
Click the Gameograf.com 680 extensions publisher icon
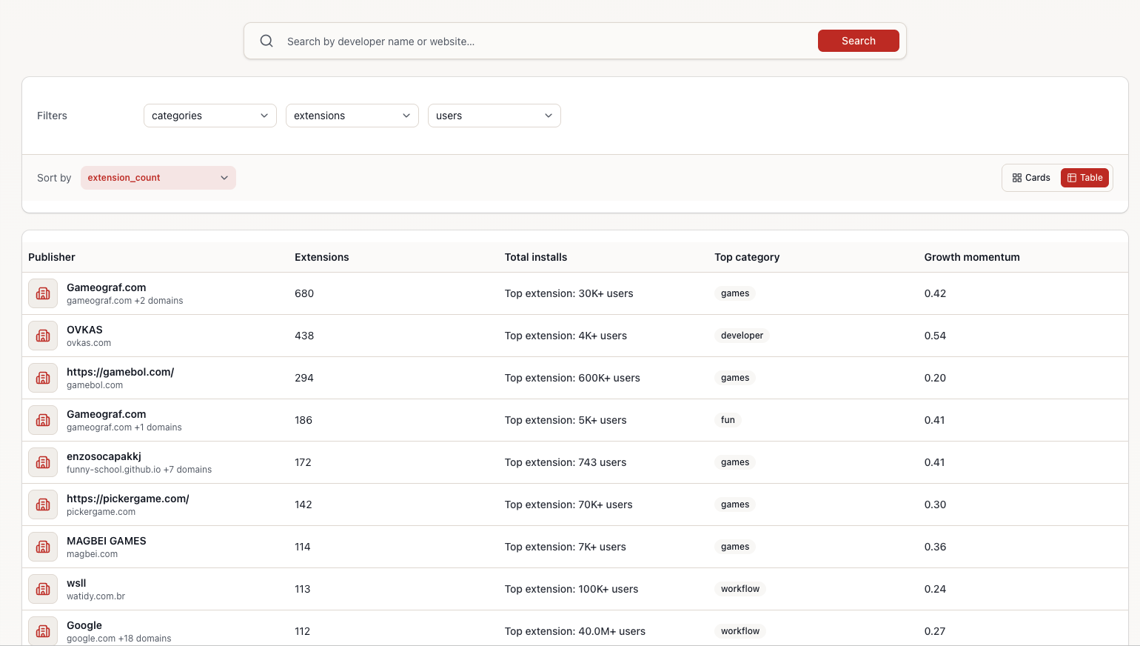43,293
